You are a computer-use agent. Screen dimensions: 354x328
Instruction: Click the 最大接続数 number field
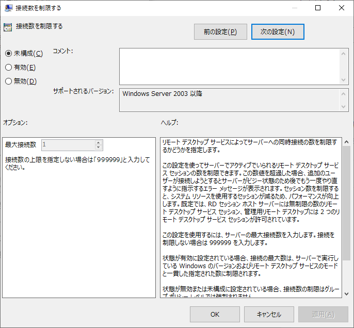tap(68, 145)
